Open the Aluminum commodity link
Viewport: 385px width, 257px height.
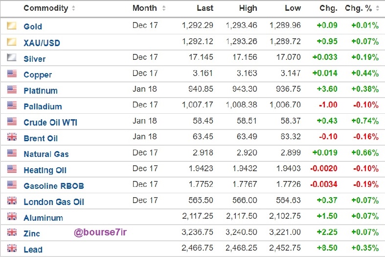click(43, 218)
